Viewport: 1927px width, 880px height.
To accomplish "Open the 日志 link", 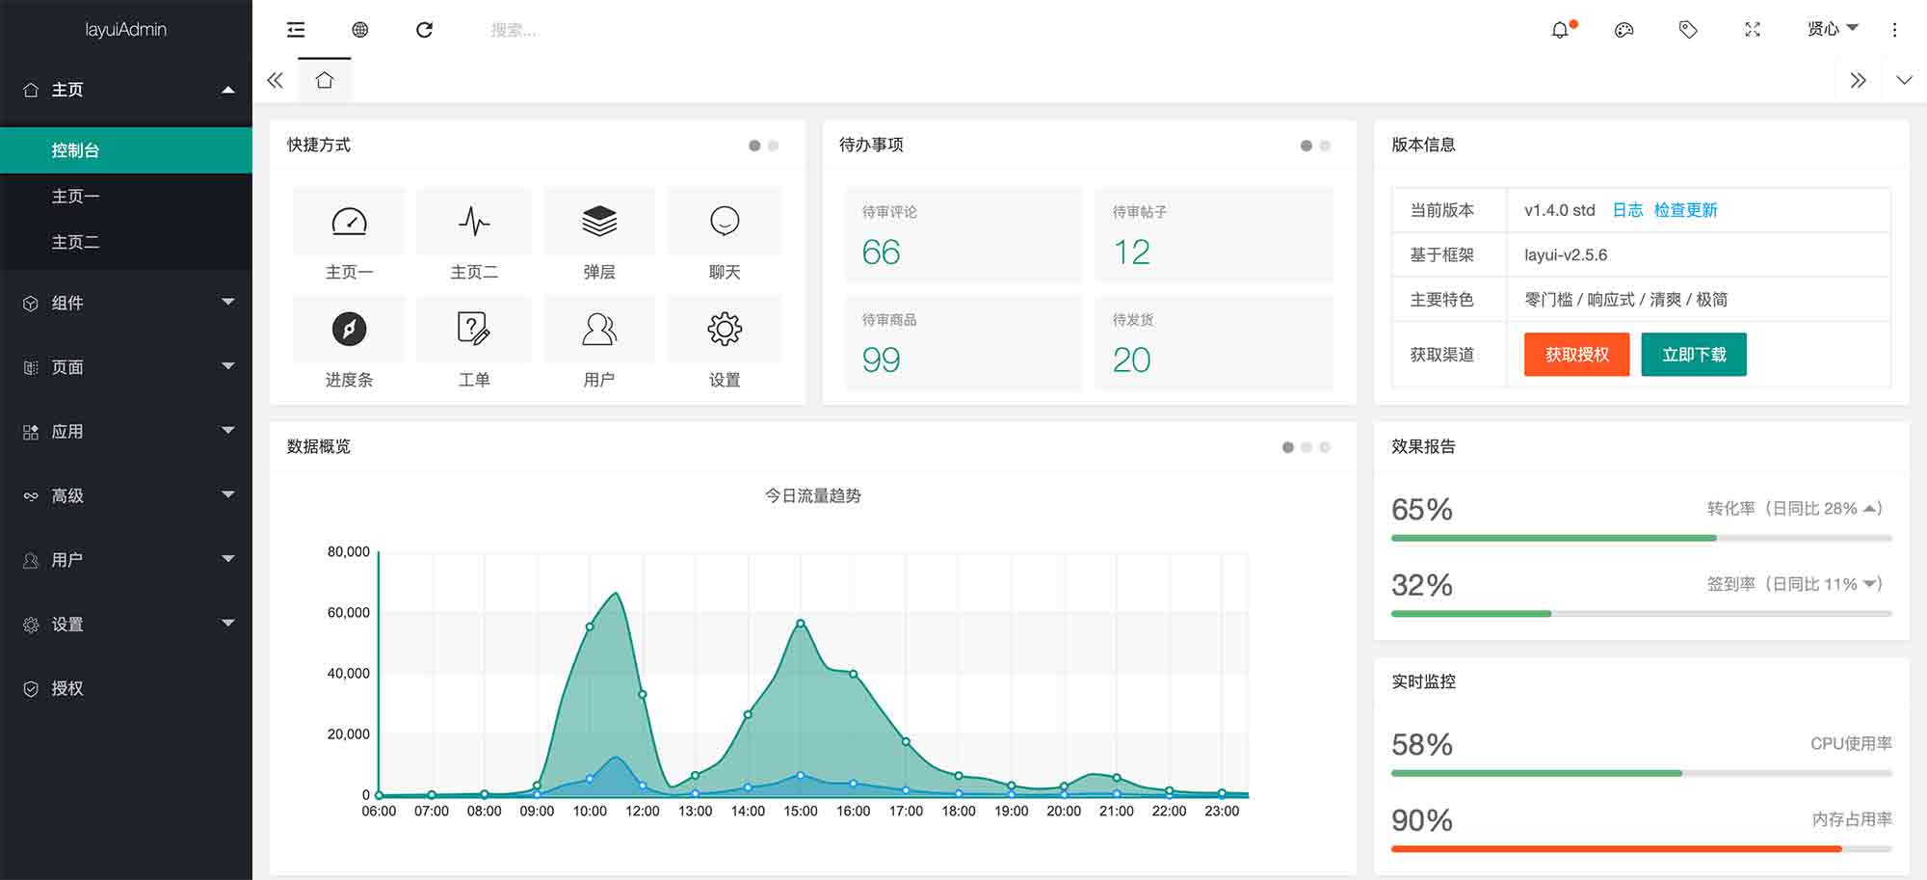I will click(x=1627, y=210).
